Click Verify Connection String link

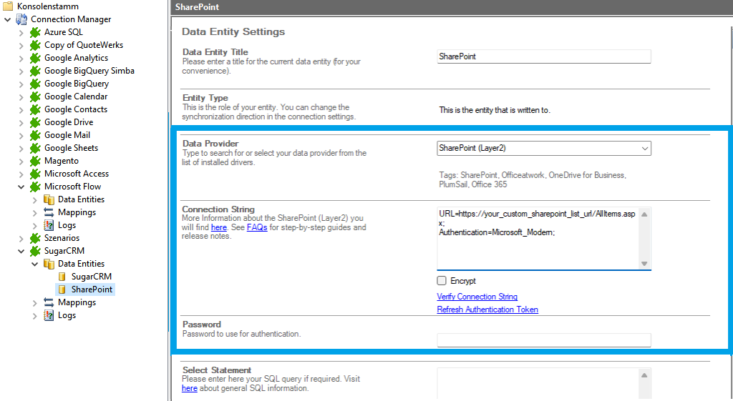click(477, 297)
